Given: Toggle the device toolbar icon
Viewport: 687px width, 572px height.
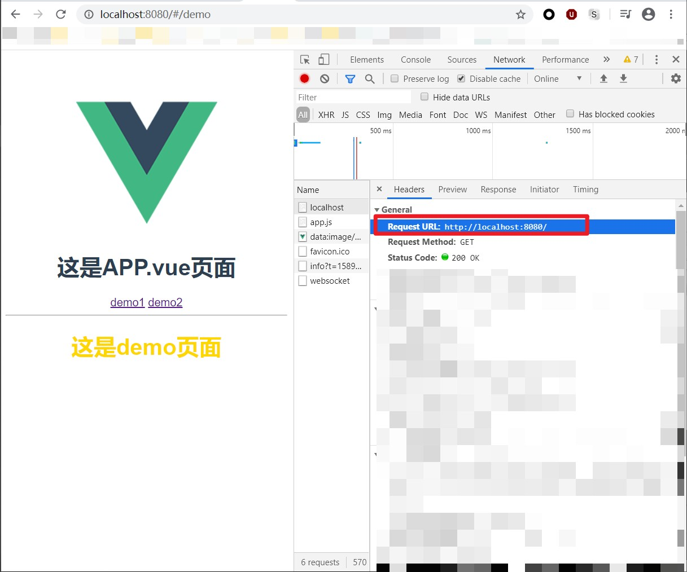Looking at the screenshot, I should coord(323,60).
